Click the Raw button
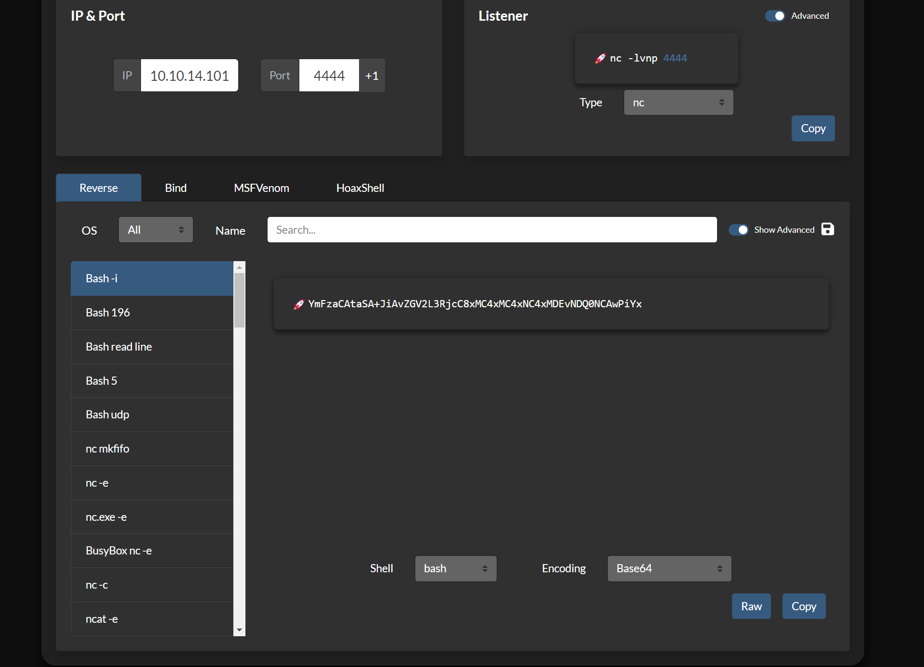924x667 pixels. (x=751, y=606)
